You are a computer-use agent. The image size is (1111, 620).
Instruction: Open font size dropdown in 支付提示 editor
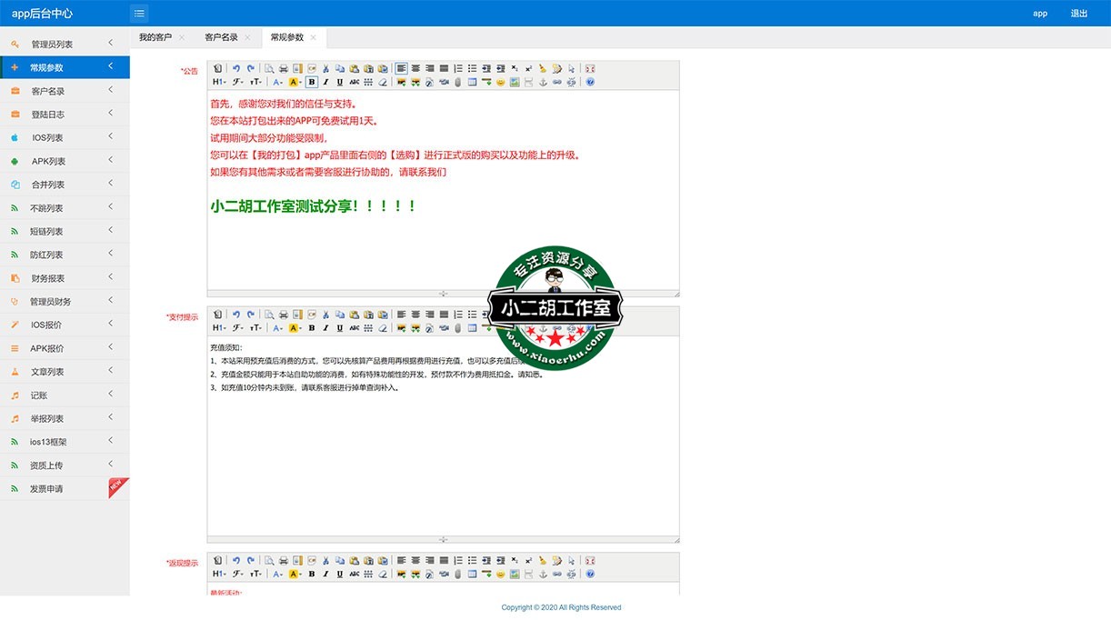pyautogui.click(x=256, y=327)
